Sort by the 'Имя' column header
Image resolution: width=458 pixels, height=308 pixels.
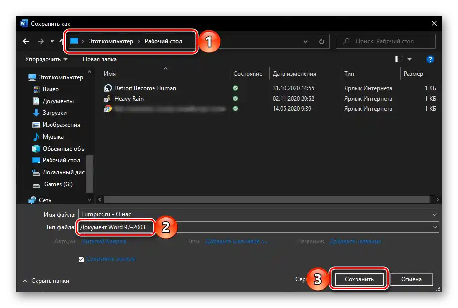pos(110,74)
